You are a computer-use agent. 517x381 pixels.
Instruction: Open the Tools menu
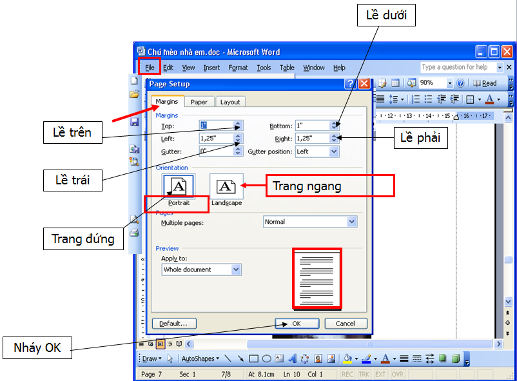coord(264,68)
